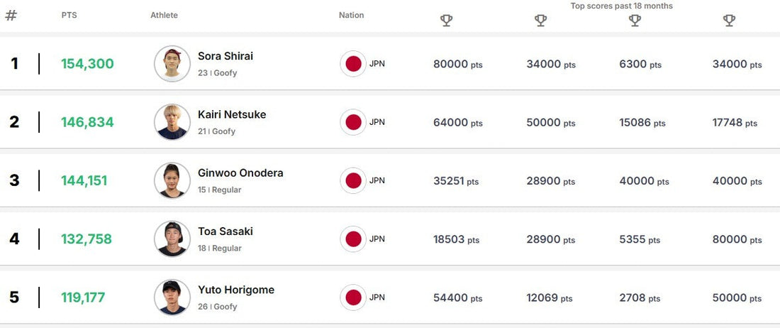Viewport: 780px width, 328px height.
Task: Open Sora Shirai's profile photo
Action: point(172,64)
